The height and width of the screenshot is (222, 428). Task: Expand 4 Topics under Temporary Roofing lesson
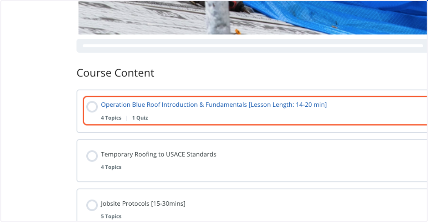[x=111, y=167]
